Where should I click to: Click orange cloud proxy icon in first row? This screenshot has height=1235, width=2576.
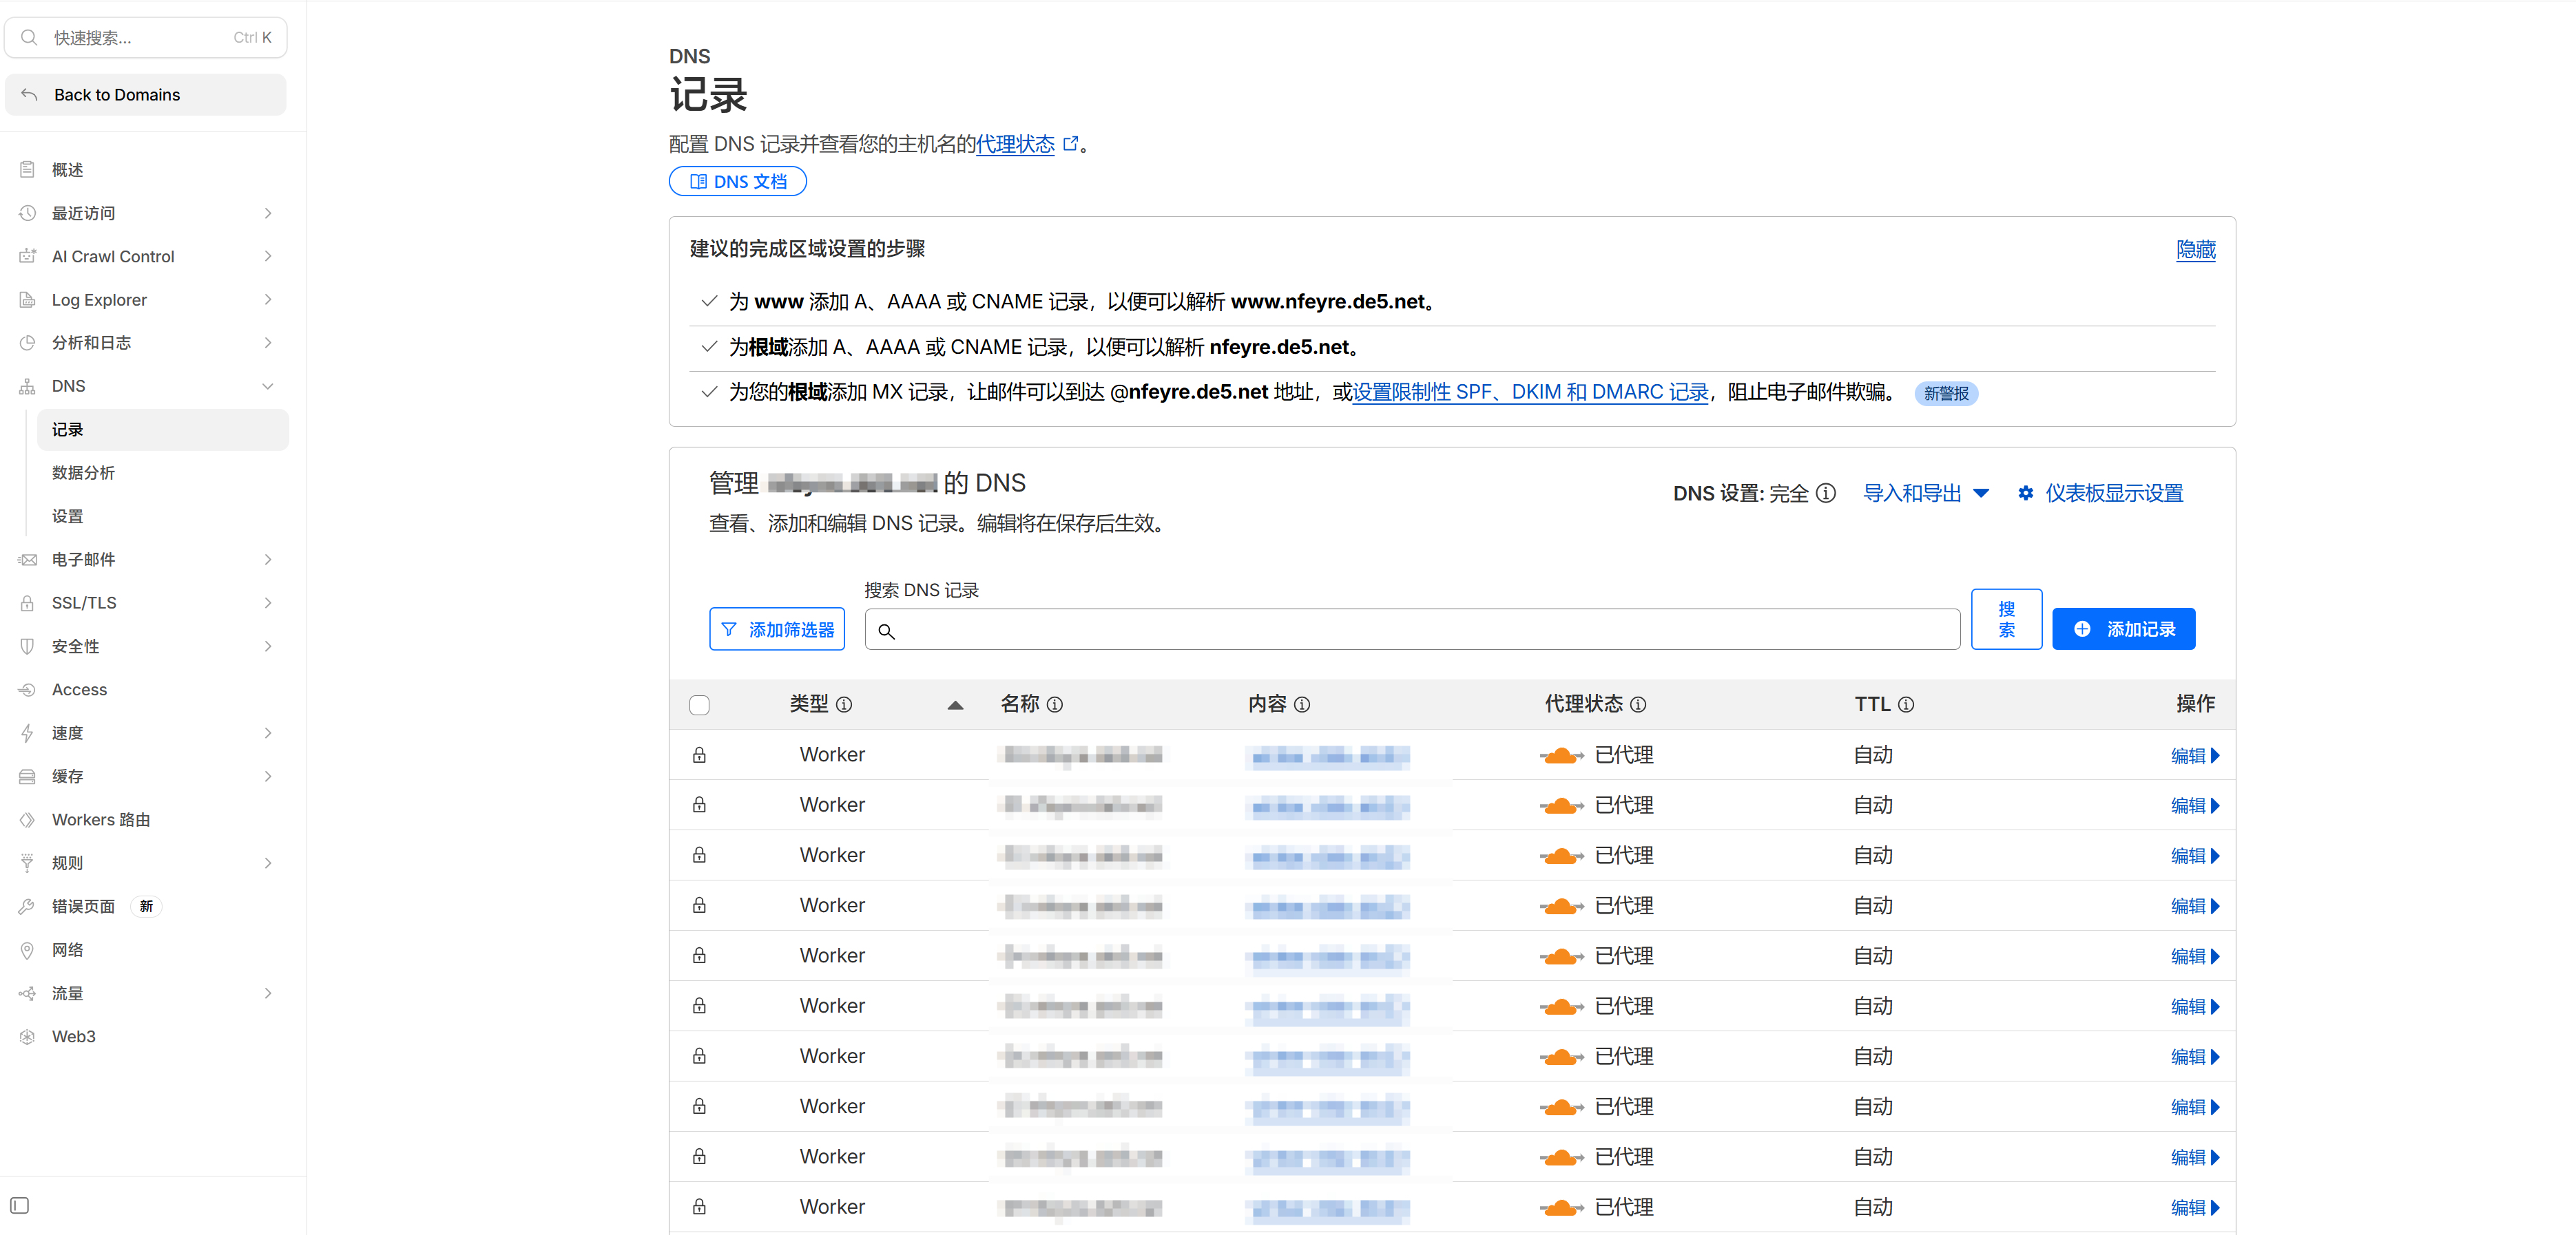pyautogui.click(x=1560, y=755)
